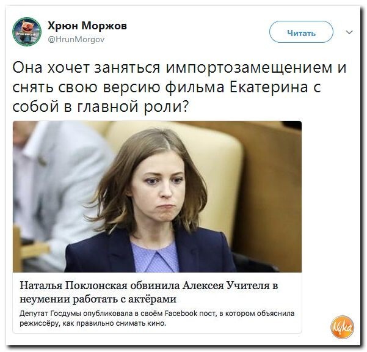This screenshot has width=367, height=352.
Task: Open the article preview photo
Action: pos(157,197)
